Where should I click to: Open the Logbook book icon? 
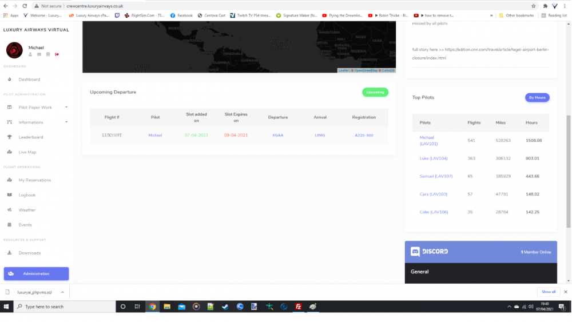point(10,195)
